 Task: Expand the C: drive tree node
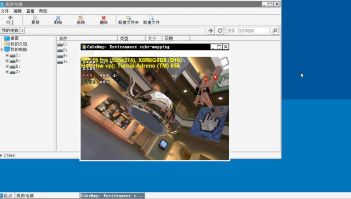coord(7,55)
